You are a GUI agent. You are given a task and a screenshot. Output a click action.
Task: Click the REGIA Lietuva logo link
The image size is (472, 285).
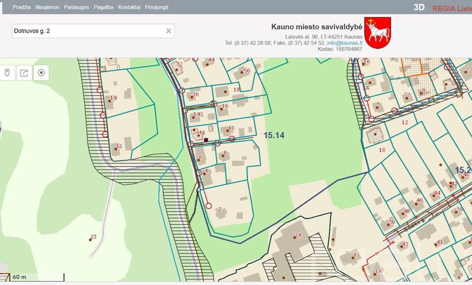(x=452, y=9)
